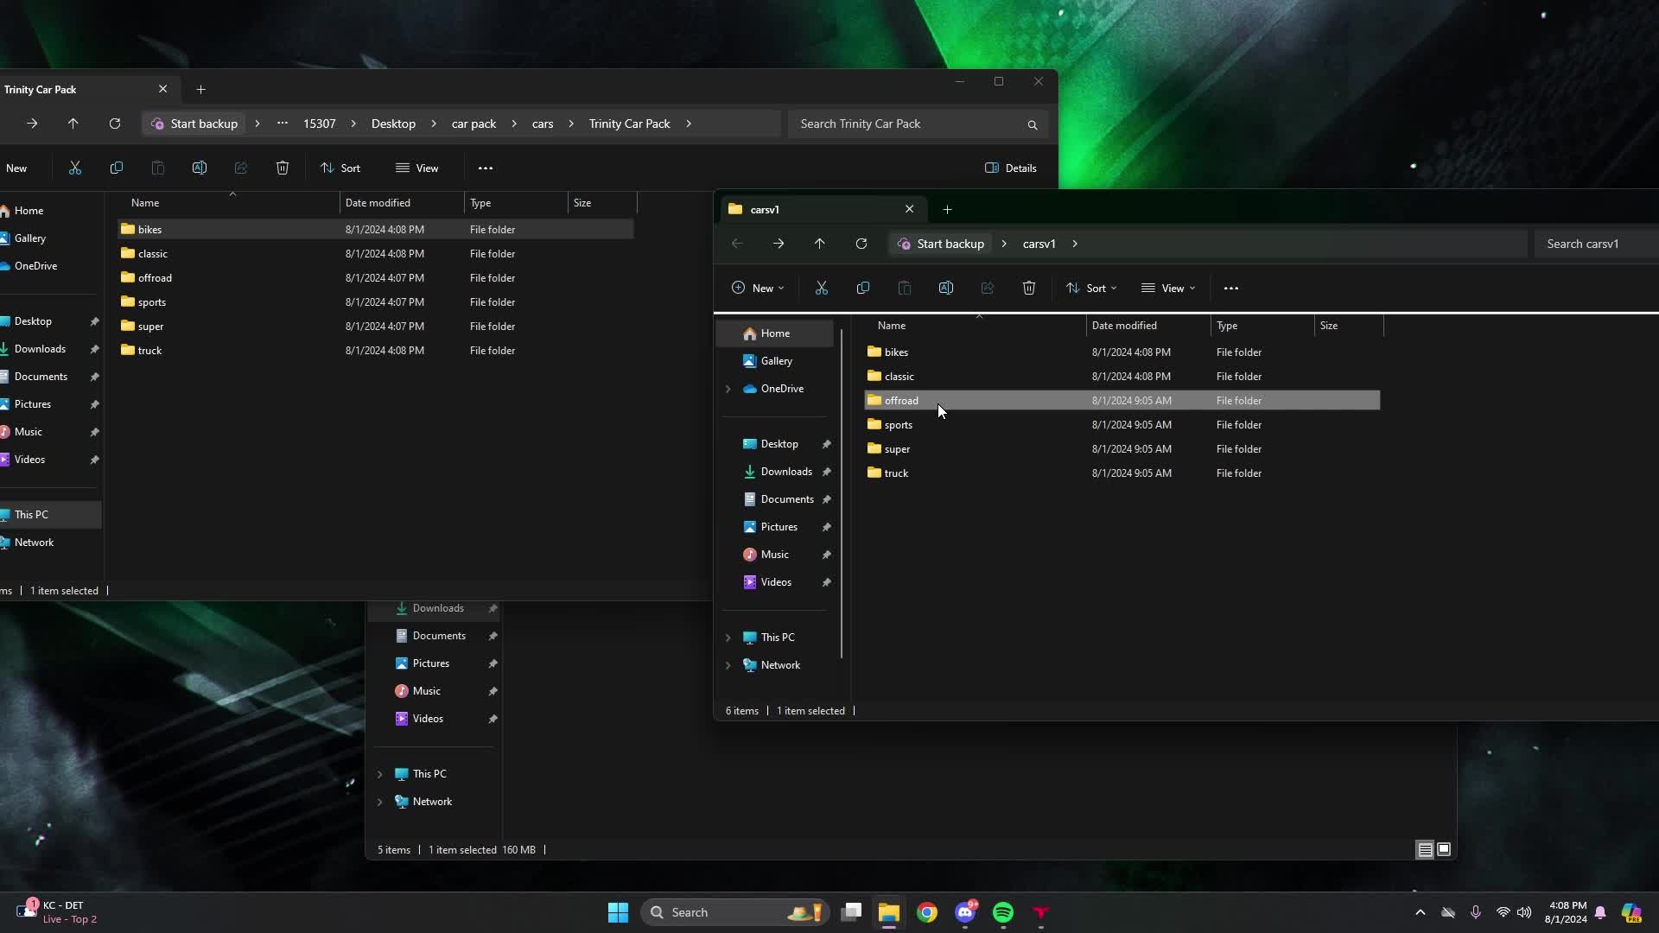Go up one level in carsv1 window
Viewport: 1659px width, 933px height.
coord(819,244)
